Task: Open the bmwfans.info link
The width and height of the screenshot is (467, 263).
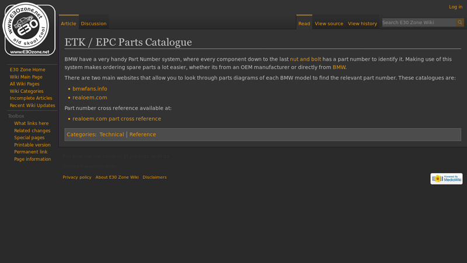Action: [x=90, y=89]
